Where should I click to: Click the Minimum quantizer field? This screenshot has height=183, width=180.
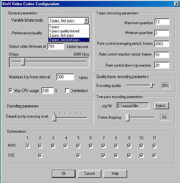(x=162, y=33)
